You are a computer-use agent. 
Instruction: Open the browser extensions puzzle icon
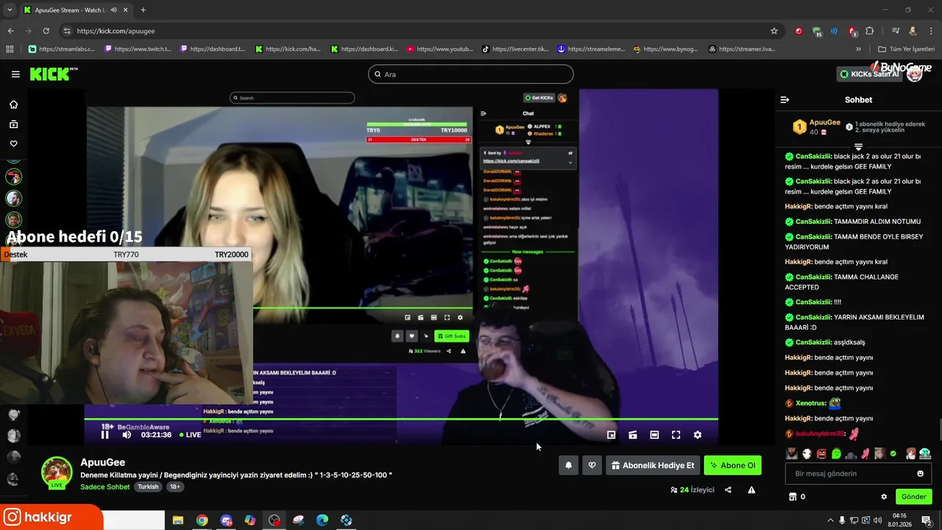pyautogui.click(x=870, y=31)
